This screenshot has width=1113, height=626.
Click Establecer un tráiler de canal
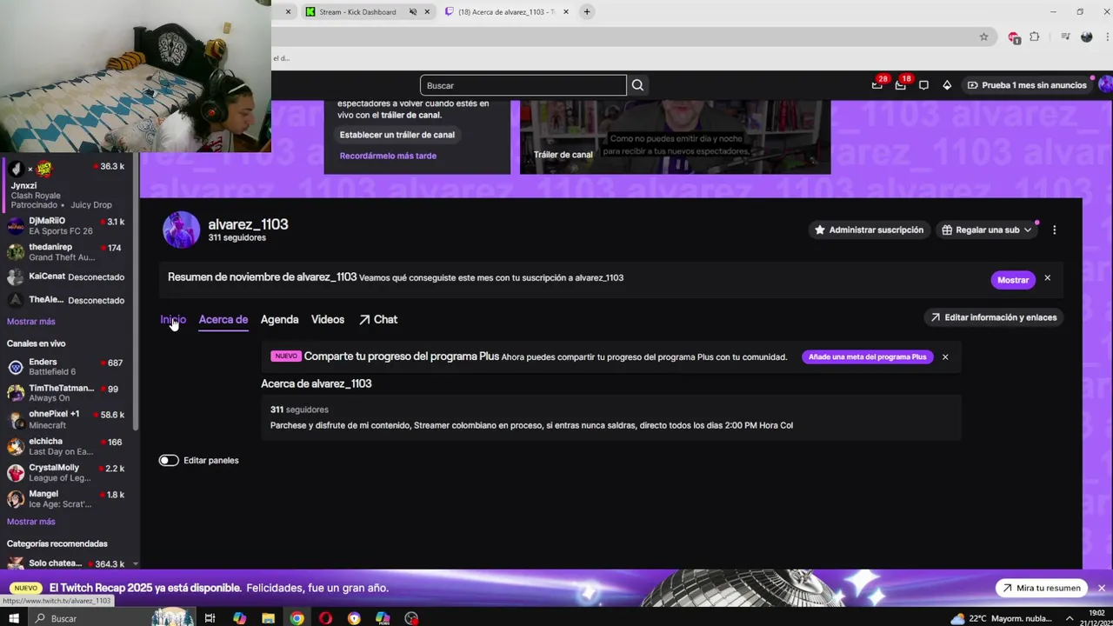click(397, 135)
